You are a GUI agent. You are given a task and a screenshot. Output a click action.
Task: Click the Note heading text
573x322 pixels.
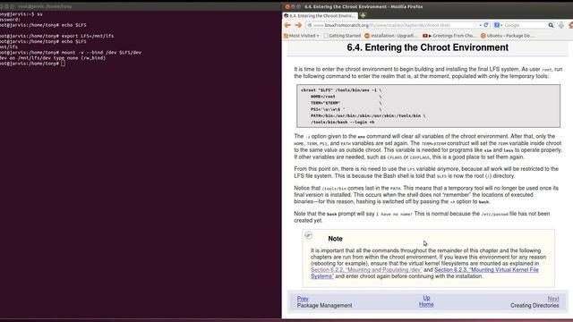[x=335, y=239]
